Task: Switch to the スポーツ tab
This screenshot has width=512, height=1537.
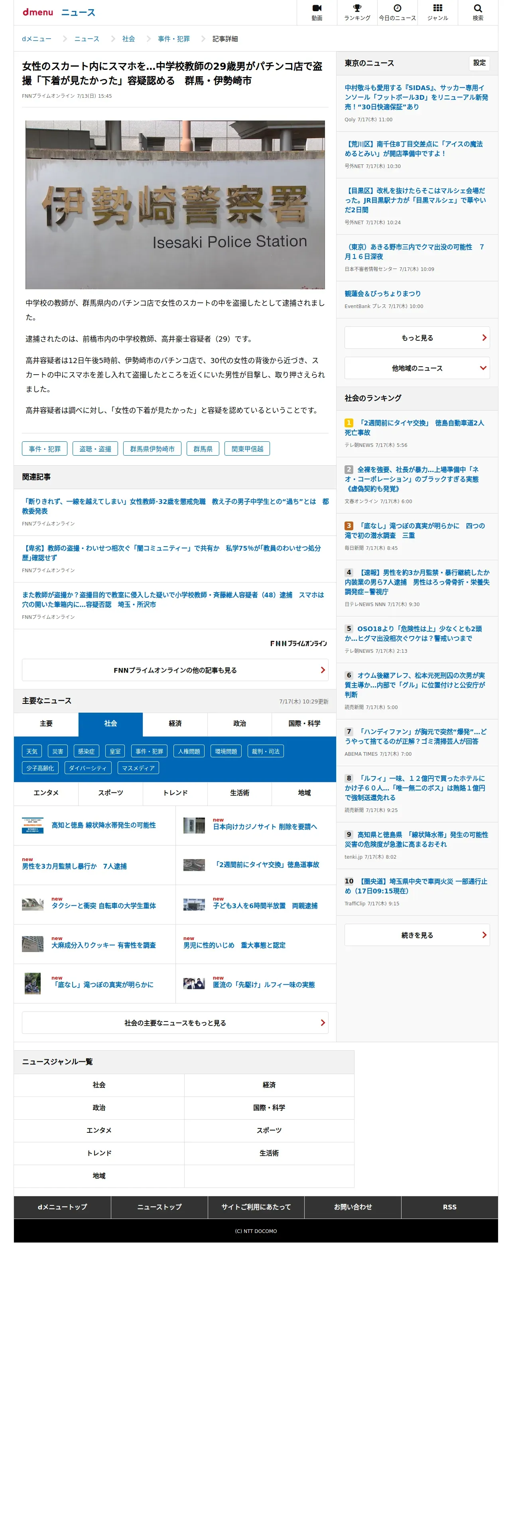Action: coord(110,793)
